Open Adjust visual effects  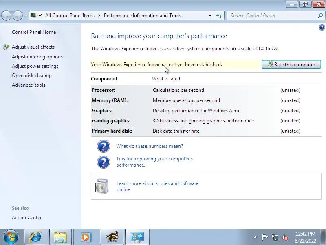pos(33,47)
